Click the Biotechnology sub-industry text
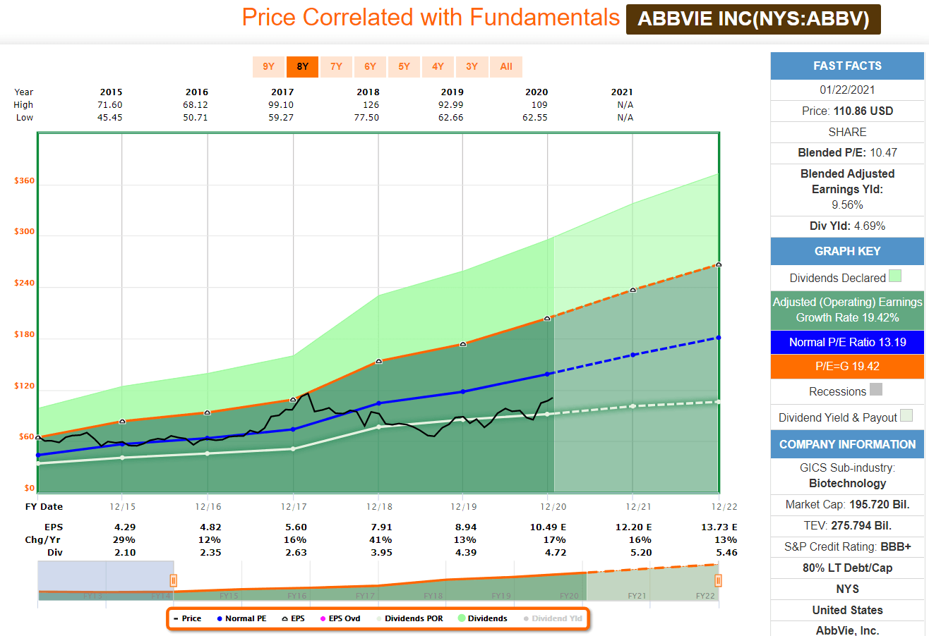This screenshot has height=636, width=929. (847, 483)
